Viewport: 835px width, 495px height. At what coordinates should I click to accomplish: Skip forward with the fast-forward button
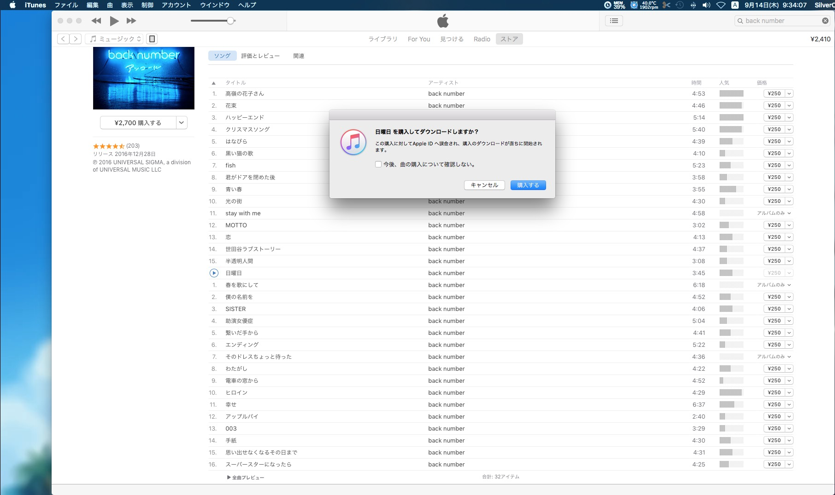131,21
